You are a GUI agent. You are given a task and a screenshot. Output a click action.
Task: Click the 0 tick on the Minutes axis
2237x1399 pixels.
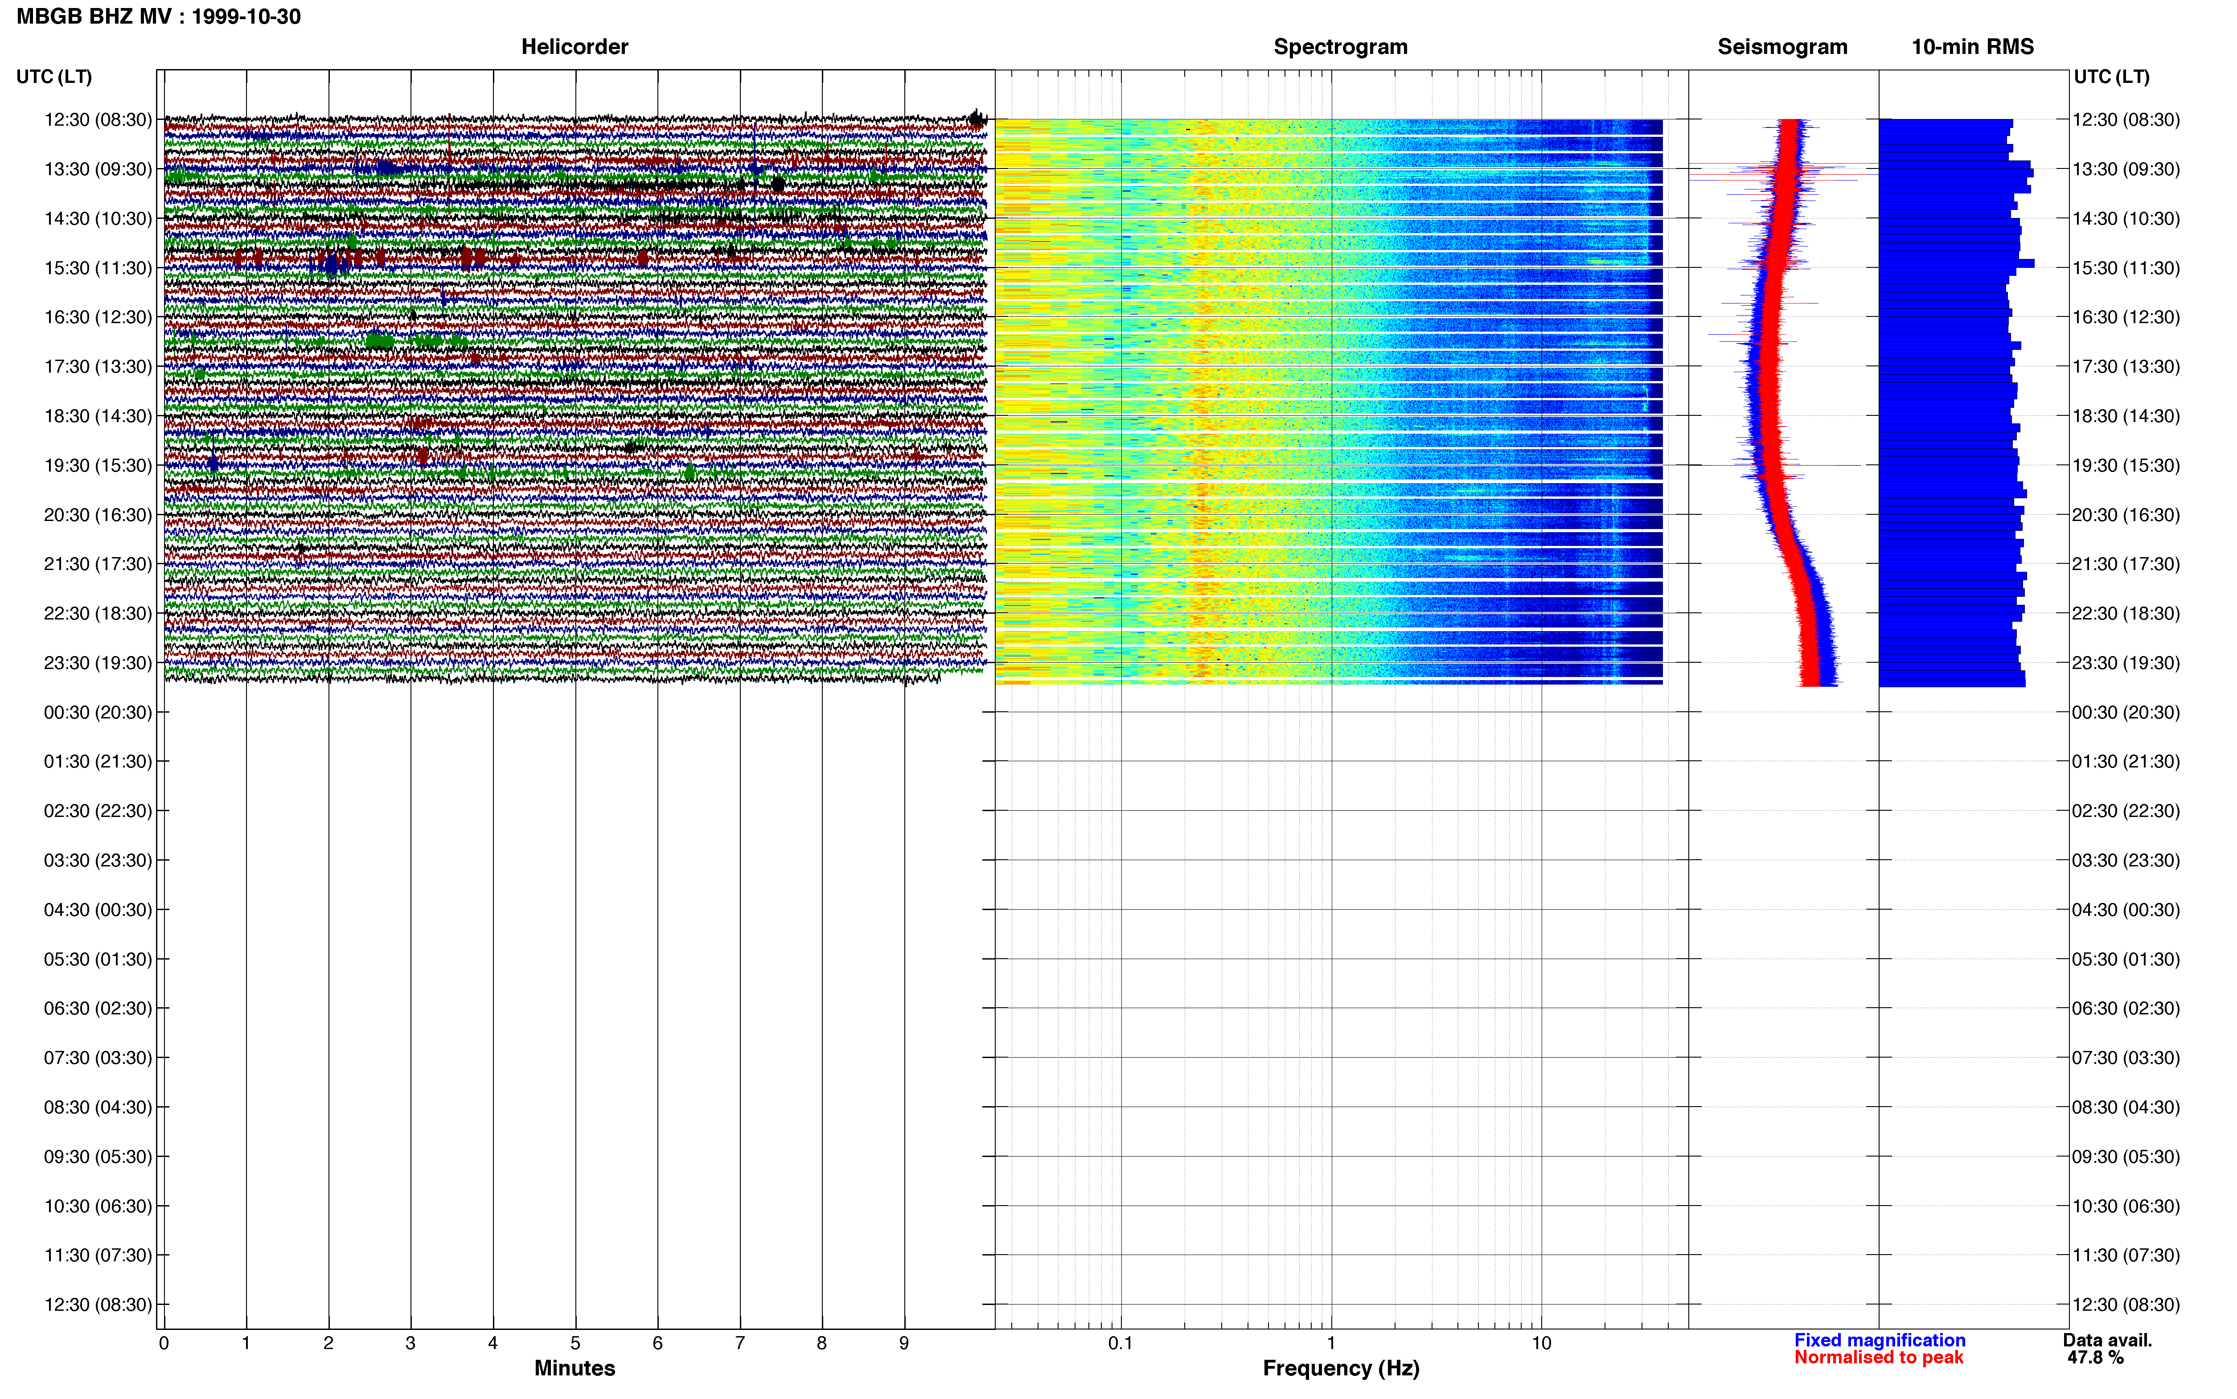pyautogui.click(x=164, y=1342)
